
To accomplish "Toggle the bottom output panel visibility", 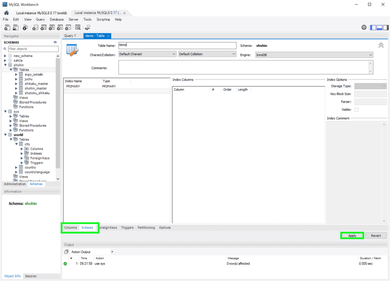I will [380, 27].
